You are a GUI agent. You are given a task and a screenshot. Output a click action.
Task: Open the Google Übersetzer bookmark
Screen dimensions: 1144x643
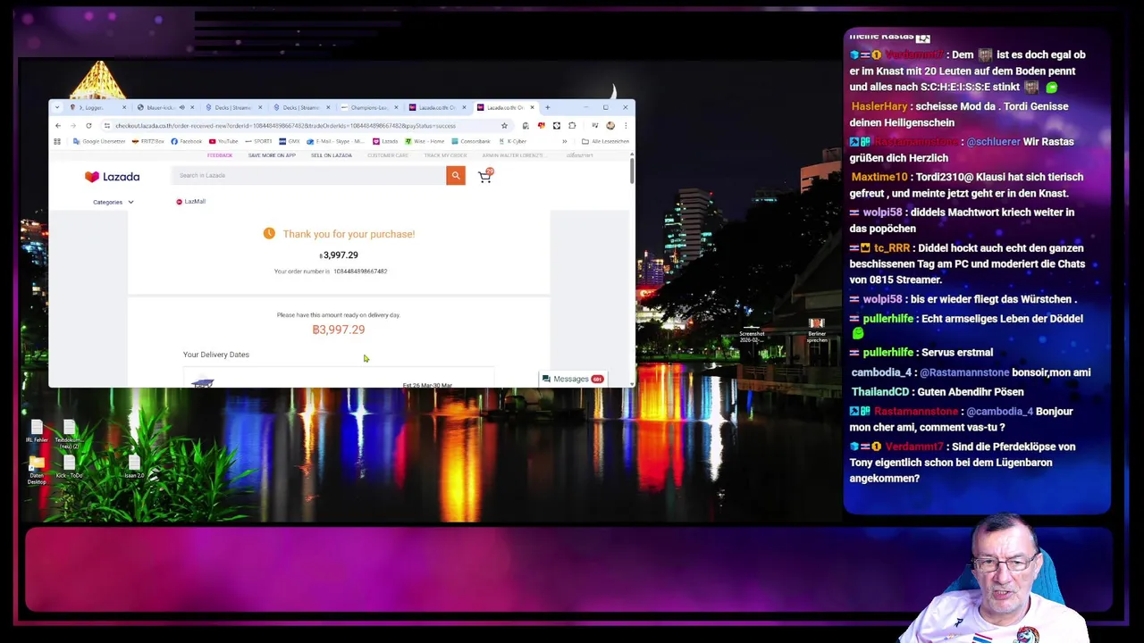100,141
